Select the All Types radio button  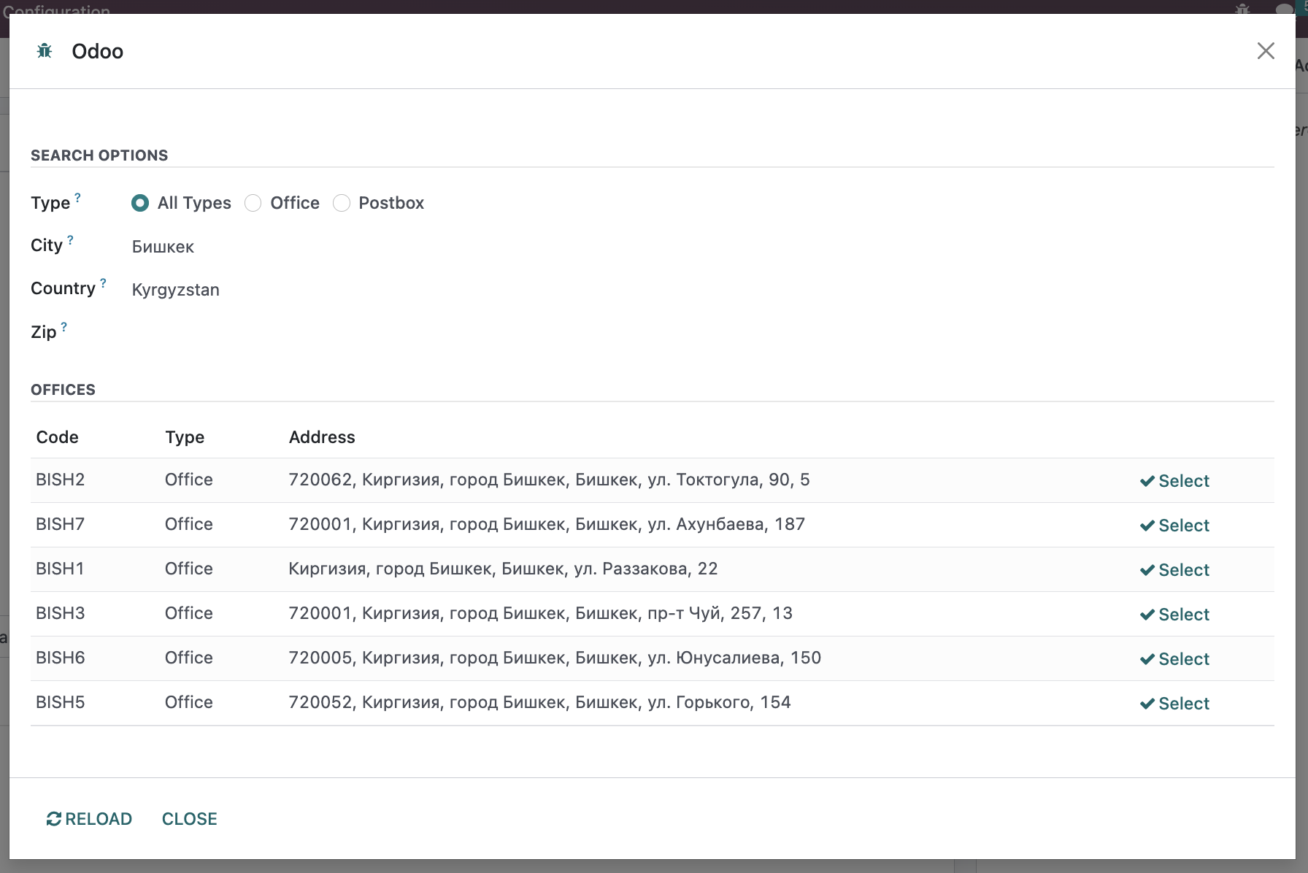pos(140,203)
